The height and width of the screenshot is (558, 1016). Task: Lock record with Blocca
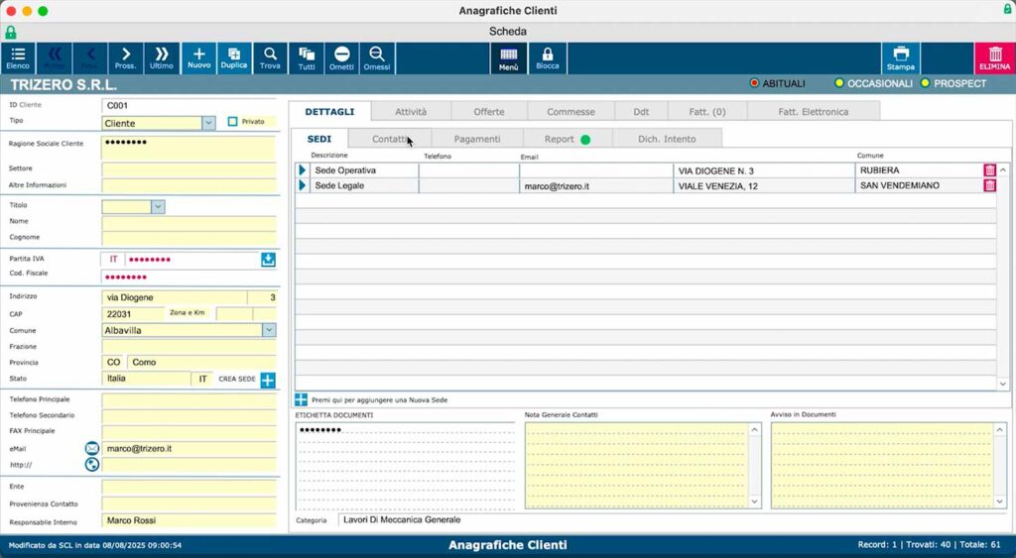point(548,58)
